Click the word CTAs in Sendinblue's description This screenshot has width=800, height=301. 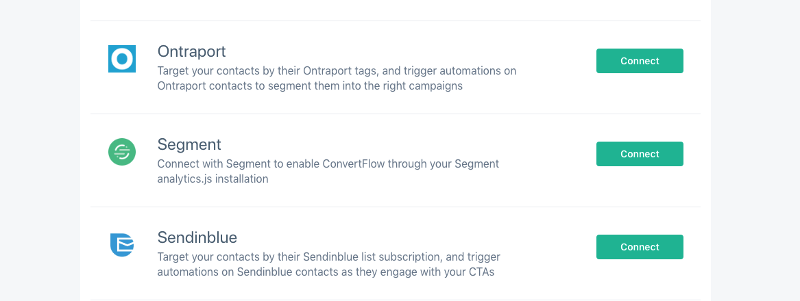[480, 272]
